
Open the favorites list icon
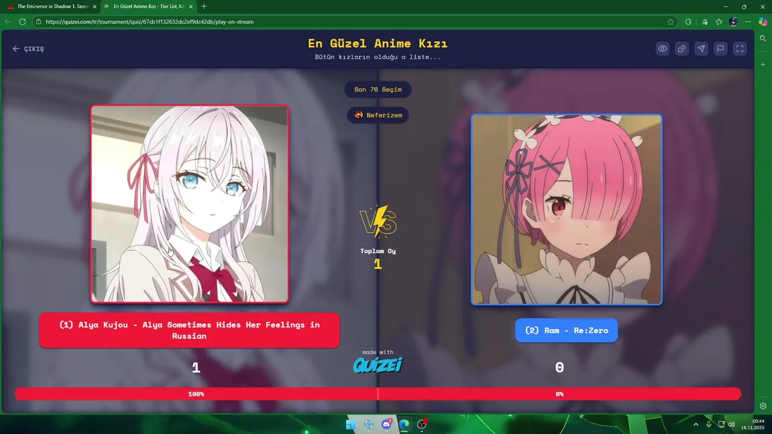(719, 22)
